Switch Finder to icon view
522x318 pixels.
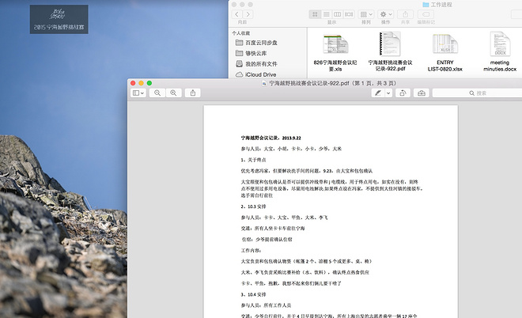tap(315, 14)
